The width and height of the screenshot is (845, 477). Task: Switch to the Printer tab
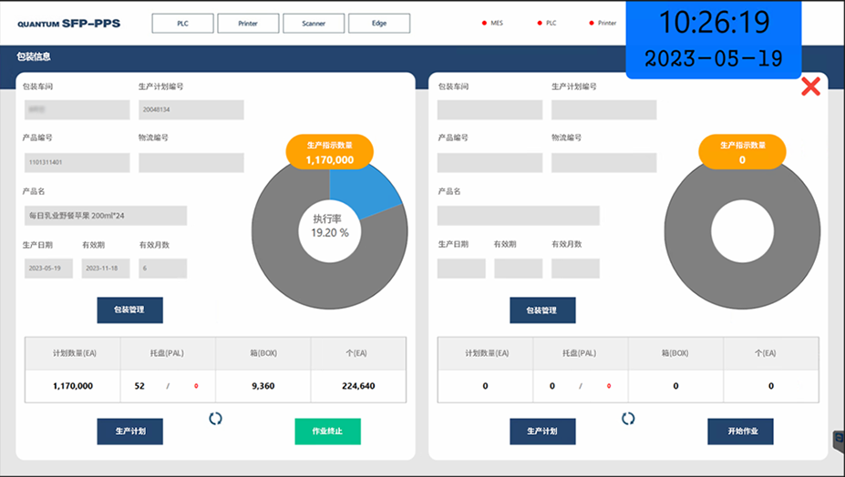click(x=248, y=24)
